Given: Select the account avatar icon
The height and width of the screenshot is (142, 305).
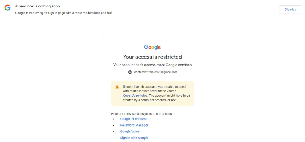Looking at the screenshot, I should click(x=130, y=72).
